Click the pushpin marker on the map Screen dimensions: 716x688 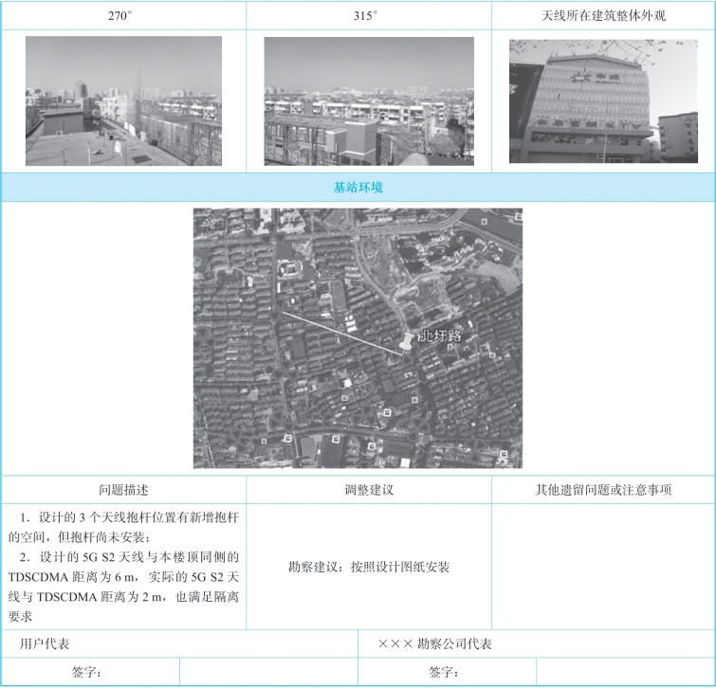coord(405,343)
